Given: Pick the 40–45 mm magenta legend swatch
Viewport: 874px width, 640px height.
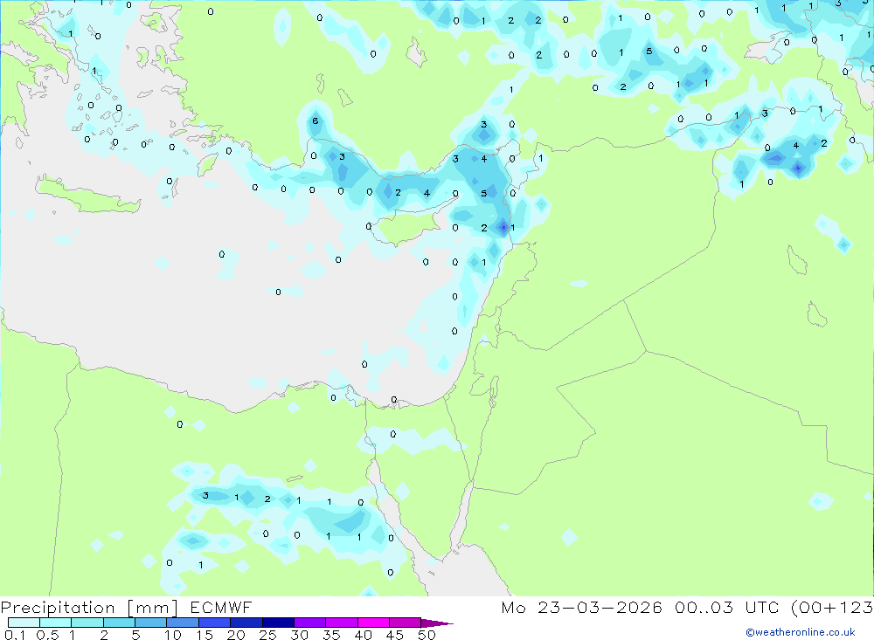Looking at the screenshot, I should [373, 623].
